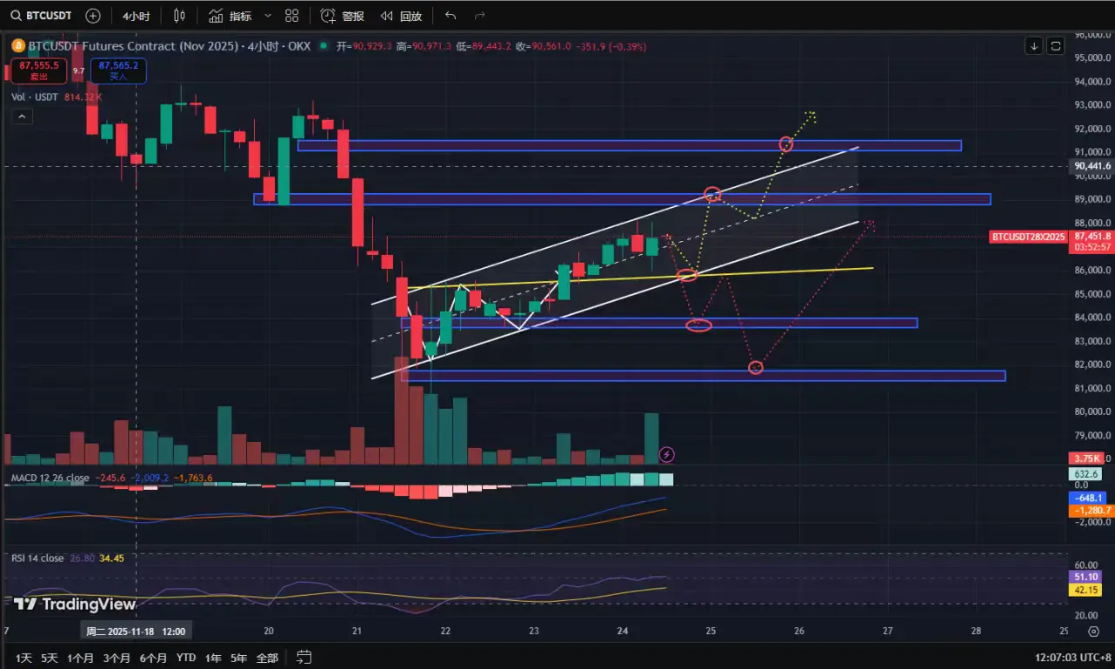Click the purple lightning event marker
The width and height of the screenshot is (1115, 669).
666,453
